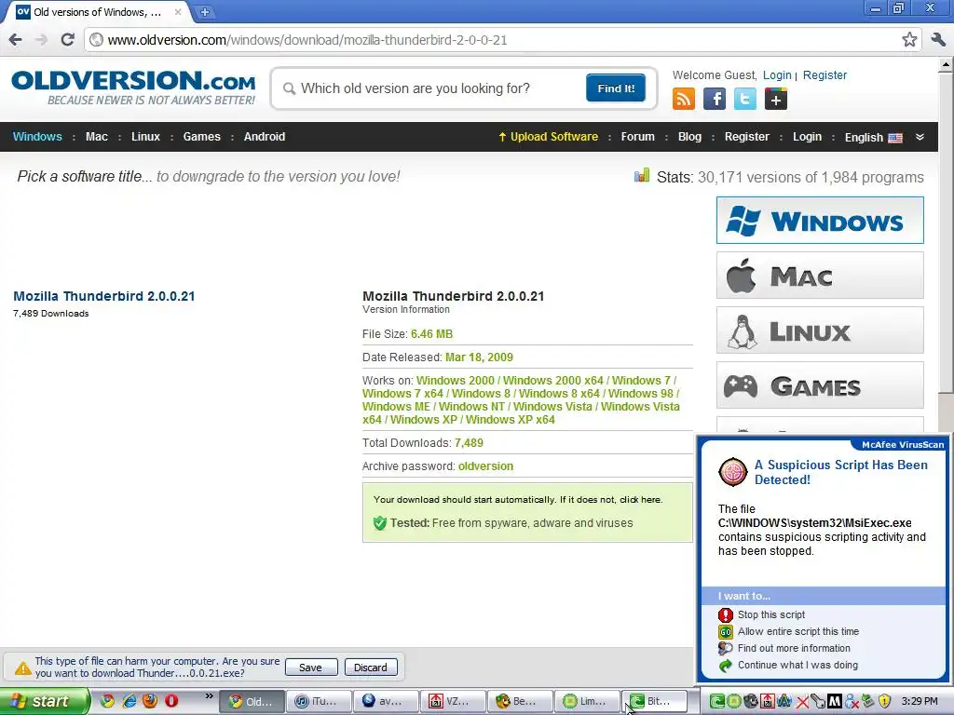Switch to iTunes taskbar button
954x715 pixels.
318,701
